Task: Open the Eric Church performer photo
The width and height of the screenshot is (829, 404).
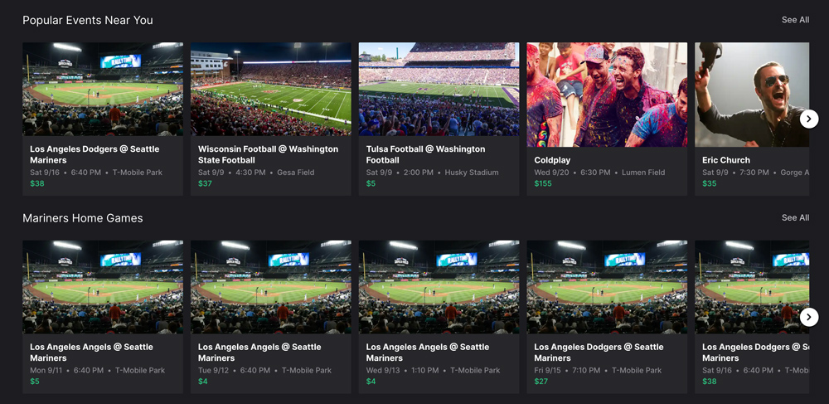Action: pyautogui.click(x=752, y=95)
